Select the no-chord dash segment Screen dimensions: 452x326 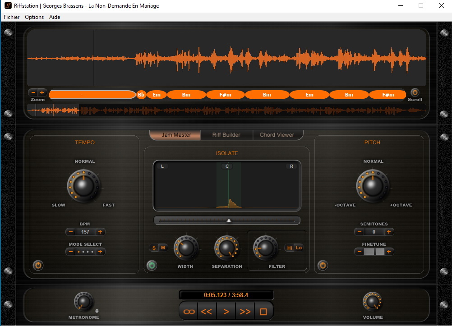click(x=92, y=95)
